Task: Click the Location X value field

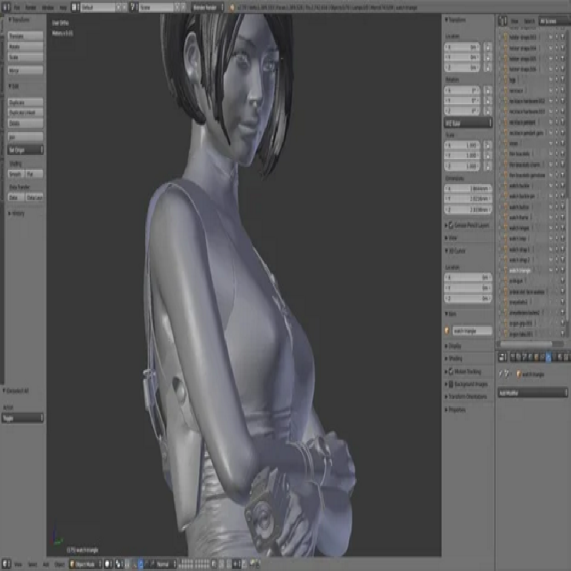Action: (x=463, y=47)
